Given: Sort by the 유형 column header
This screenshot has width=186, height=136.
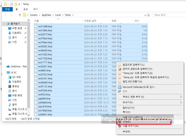Looking at the screenshot, I should (x=122, y=21).
